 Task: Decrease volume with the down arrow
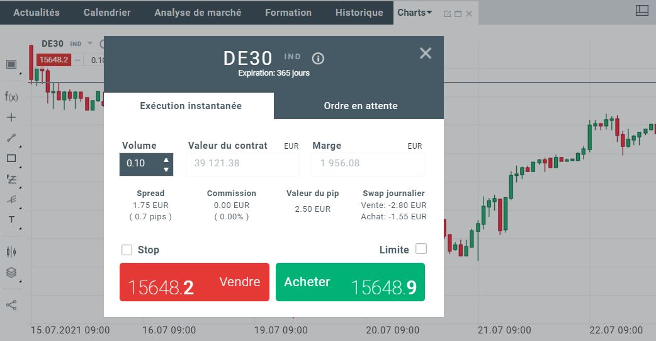pyautogui.click(x=166, y=169)
